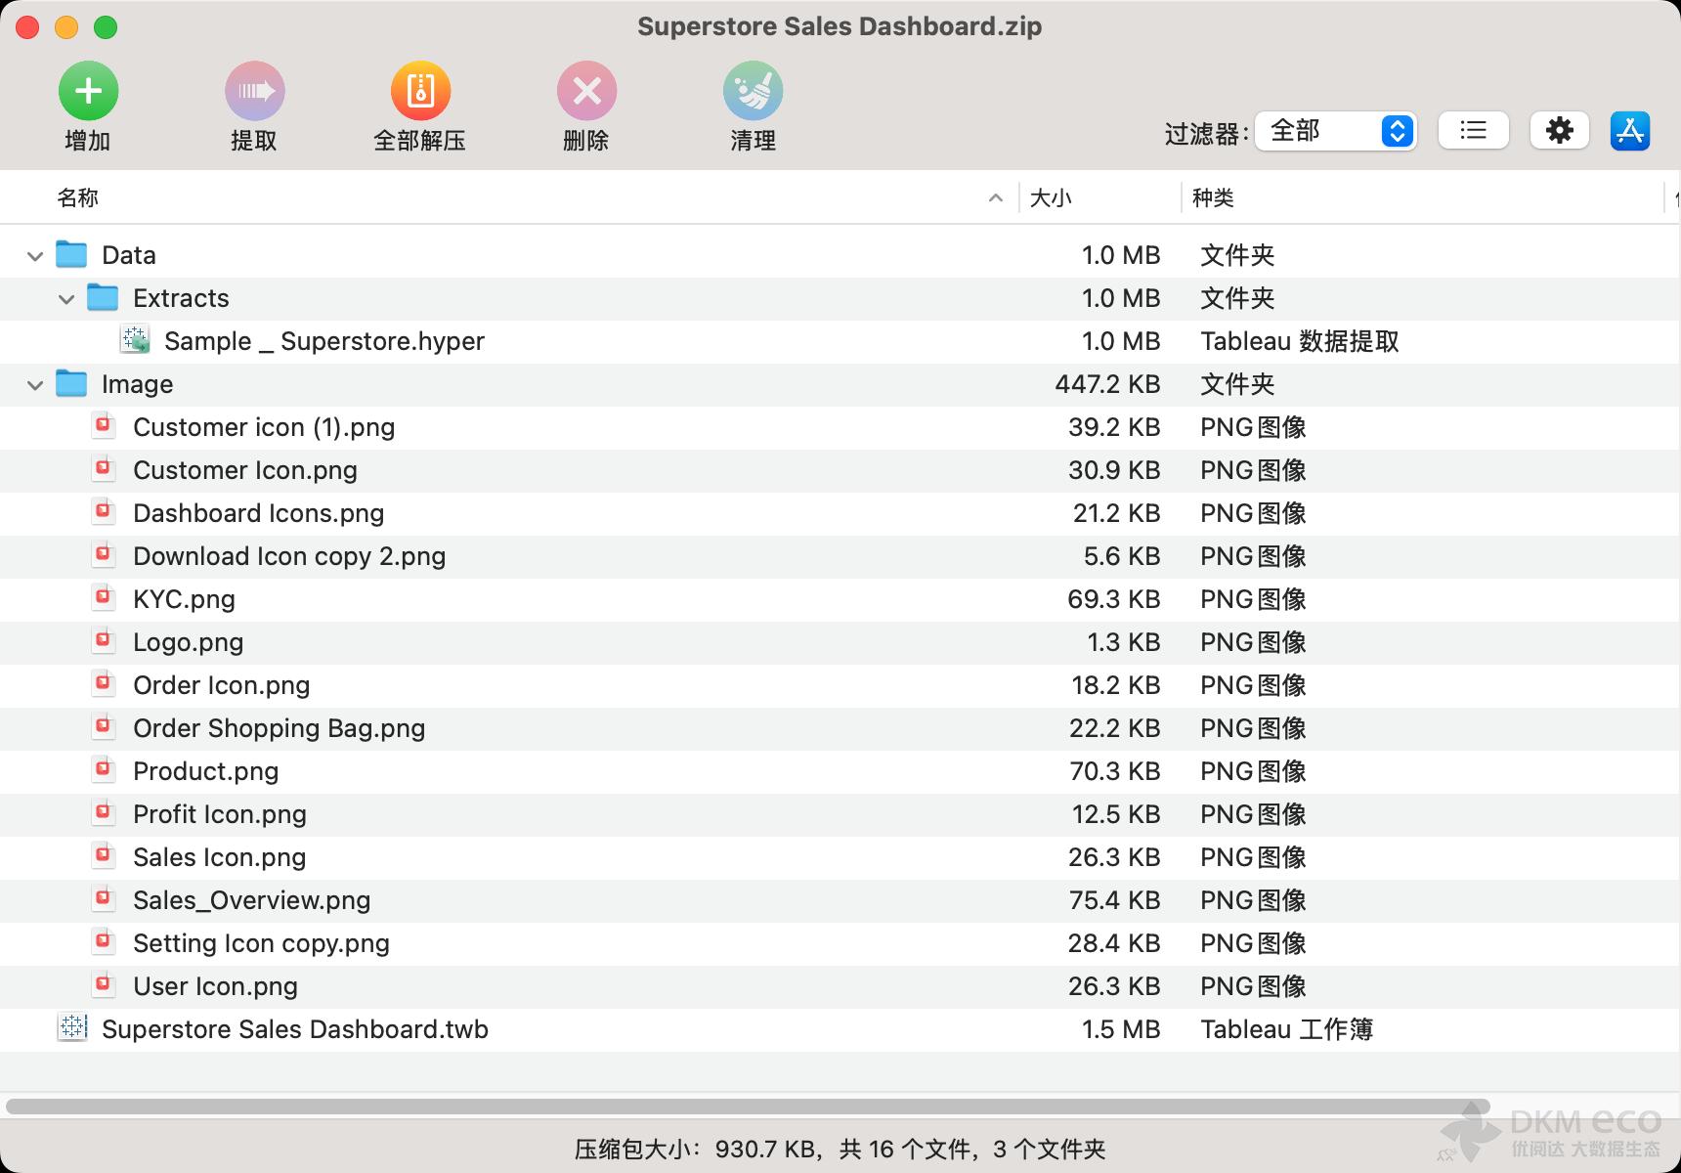Click the Customer icon (1).png file icon
The image size is (1681, 1173).
(x=104, y=425)
